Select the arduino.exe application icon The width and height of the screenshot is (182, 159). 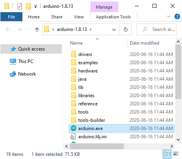pyautogui.click(x=74, y=128)
